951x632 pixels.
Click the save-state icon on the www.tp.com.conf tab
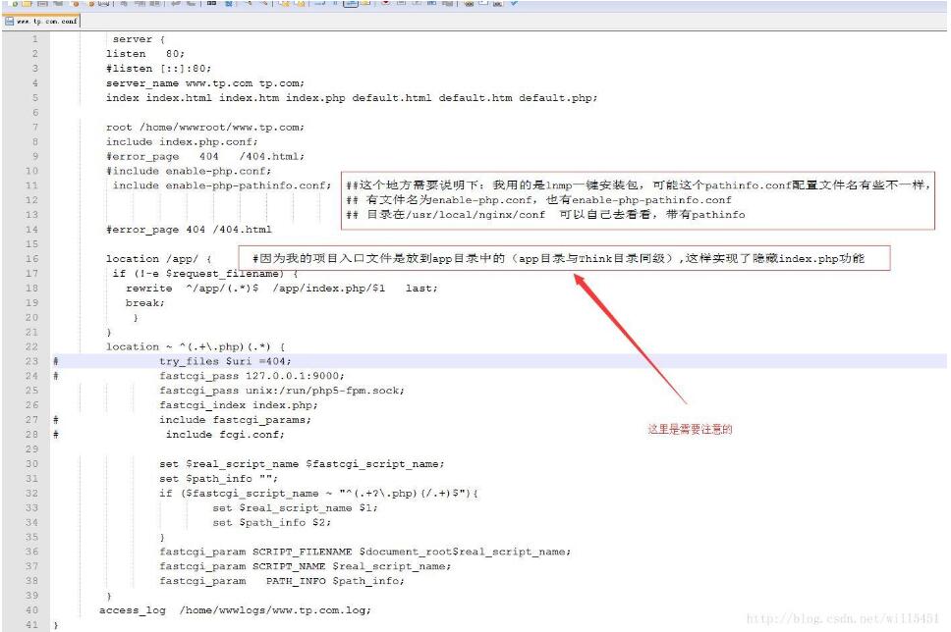pyautogui.click(x=9, y=21)
